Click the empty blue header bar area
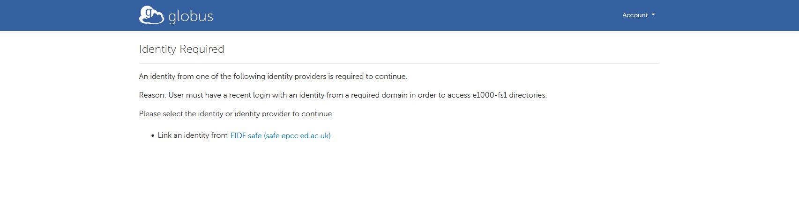This screenshot has height=198, width=799. click(398, 15)
